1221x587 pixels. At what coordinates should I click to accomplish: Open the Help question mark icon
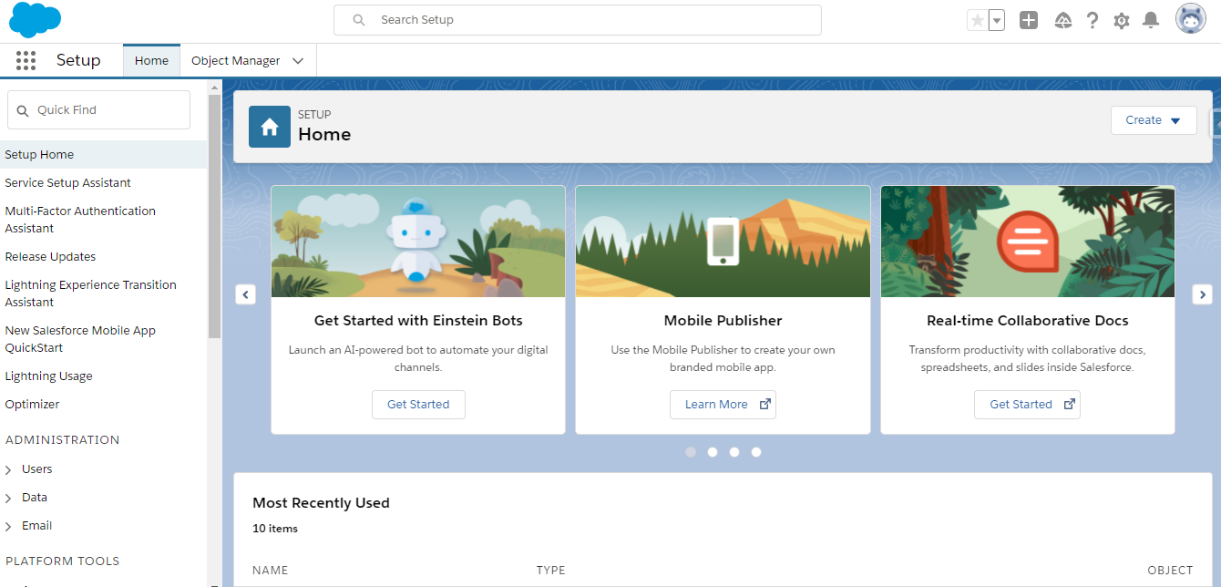[1093, 20]
